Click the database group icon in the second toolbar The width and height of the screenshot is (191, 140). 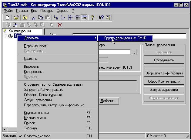[x=15, y=25]
